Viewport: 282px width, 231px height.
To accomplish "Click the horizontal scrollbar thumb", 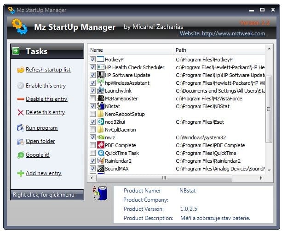I will pos(164,178).
